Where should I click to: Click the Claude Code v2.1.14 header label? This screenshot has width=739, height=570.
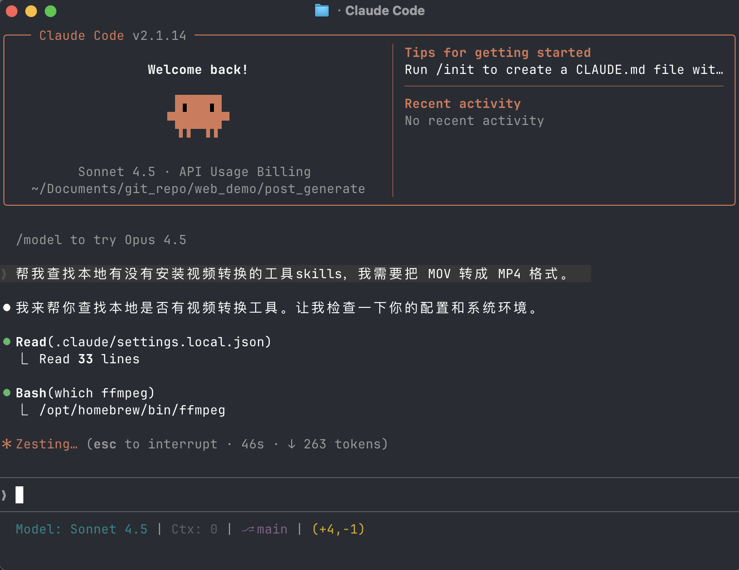point(113,36)
